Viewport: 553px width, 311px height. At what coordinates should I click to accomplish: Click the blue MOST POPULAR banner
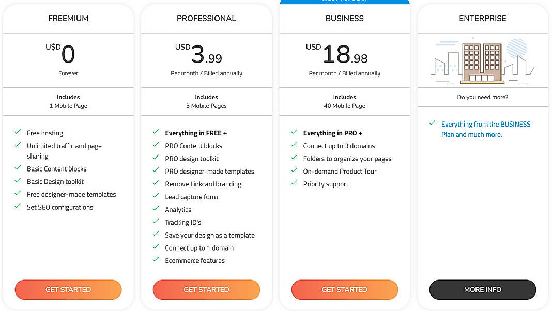pyautogui.click(x=345, y=2)
